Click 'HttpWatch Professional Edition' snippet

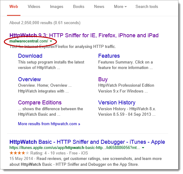coord(126,85)
